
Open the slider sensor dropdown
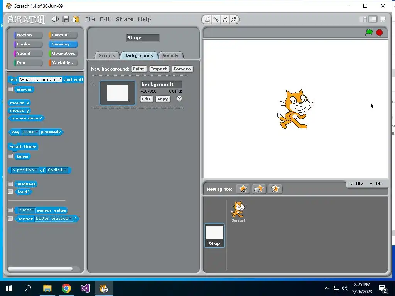(27, 210)
